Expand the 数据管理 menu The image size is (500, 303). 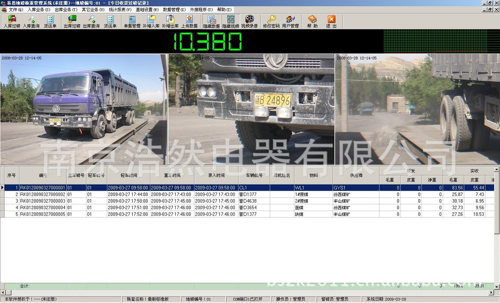(x=174, y=10)
